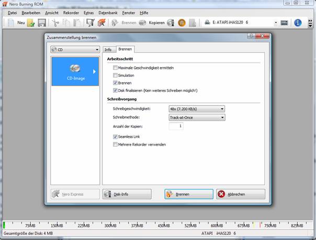Click the Anzahl der Kopien field

176,126
